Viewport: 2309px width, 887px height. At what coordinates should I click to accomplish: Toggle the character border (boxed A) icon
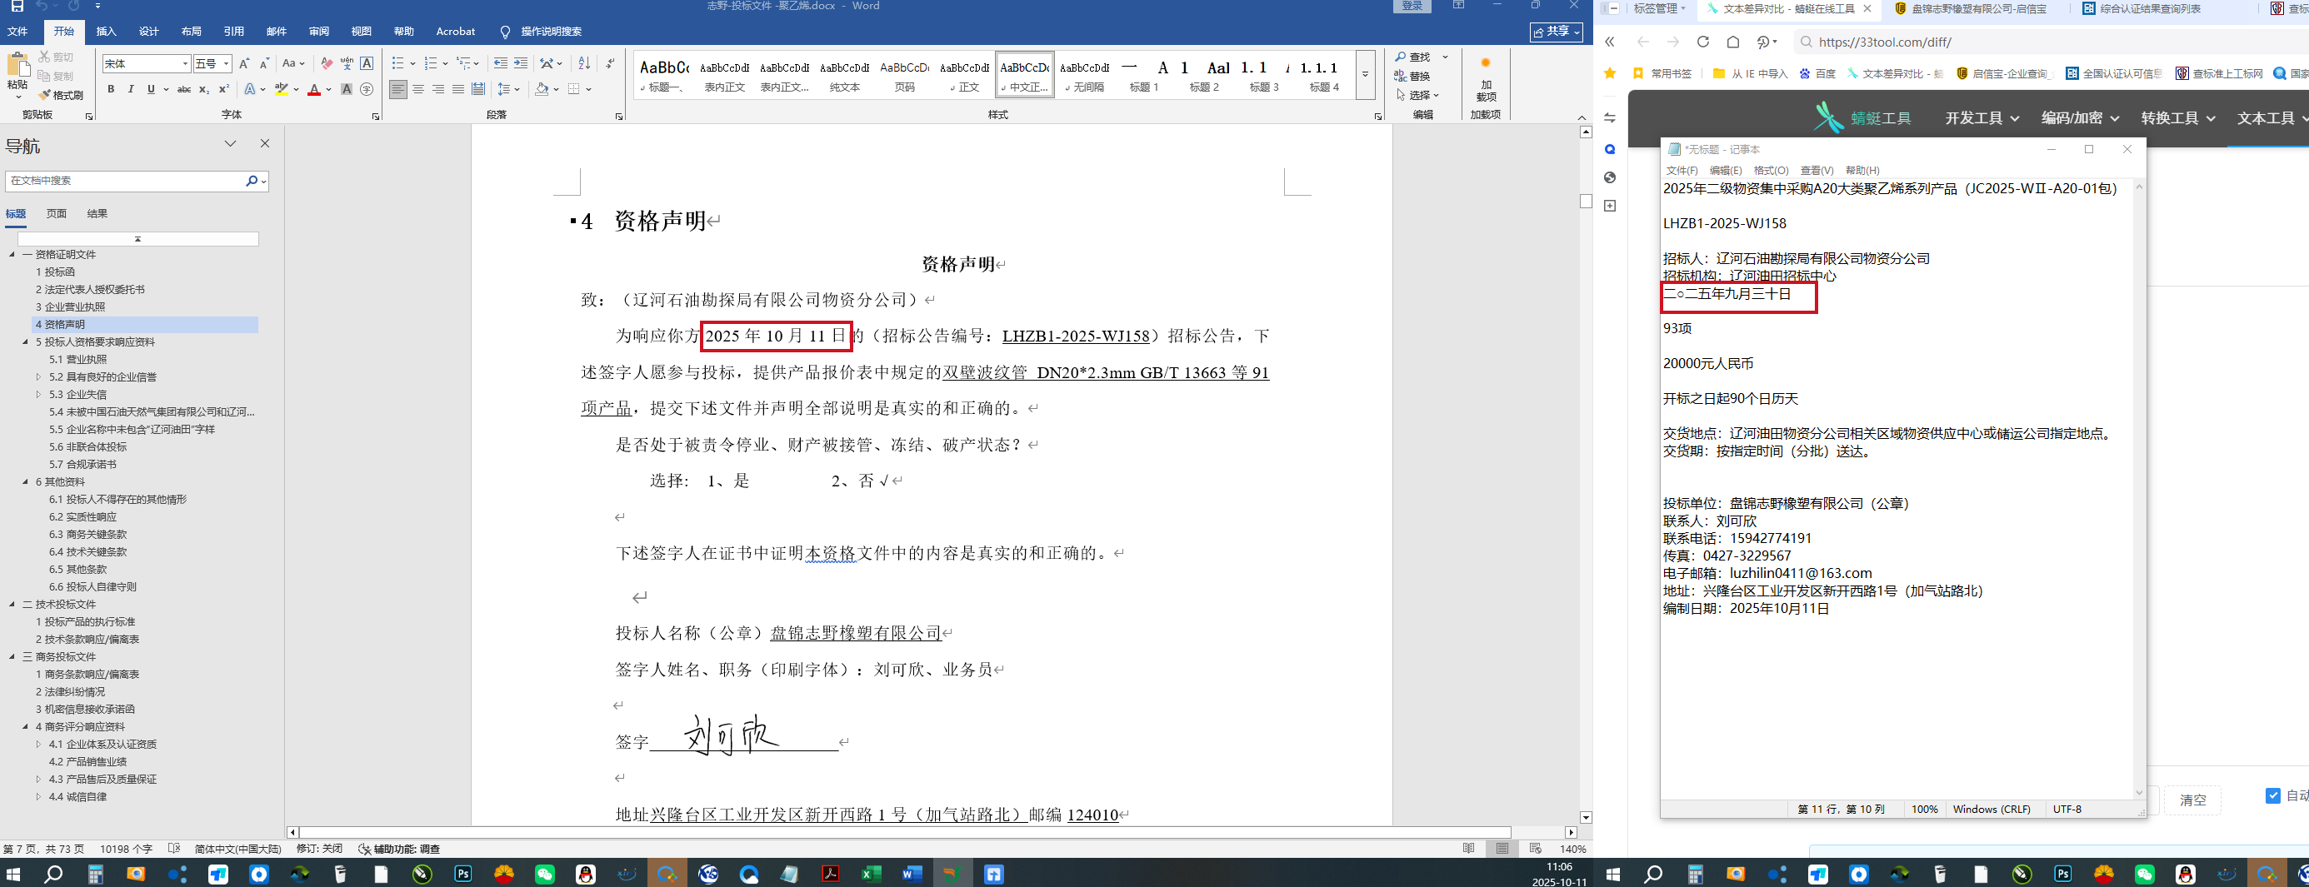coord(367,63)
